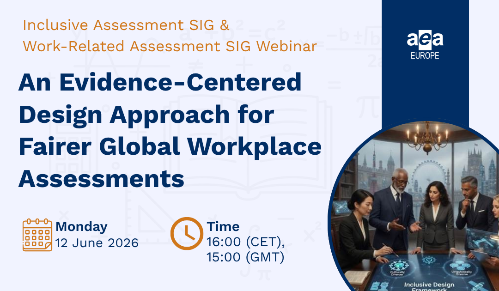The image size is (499, 291).
Task: Click the orange calendar icon
Action: click(37, 235)
